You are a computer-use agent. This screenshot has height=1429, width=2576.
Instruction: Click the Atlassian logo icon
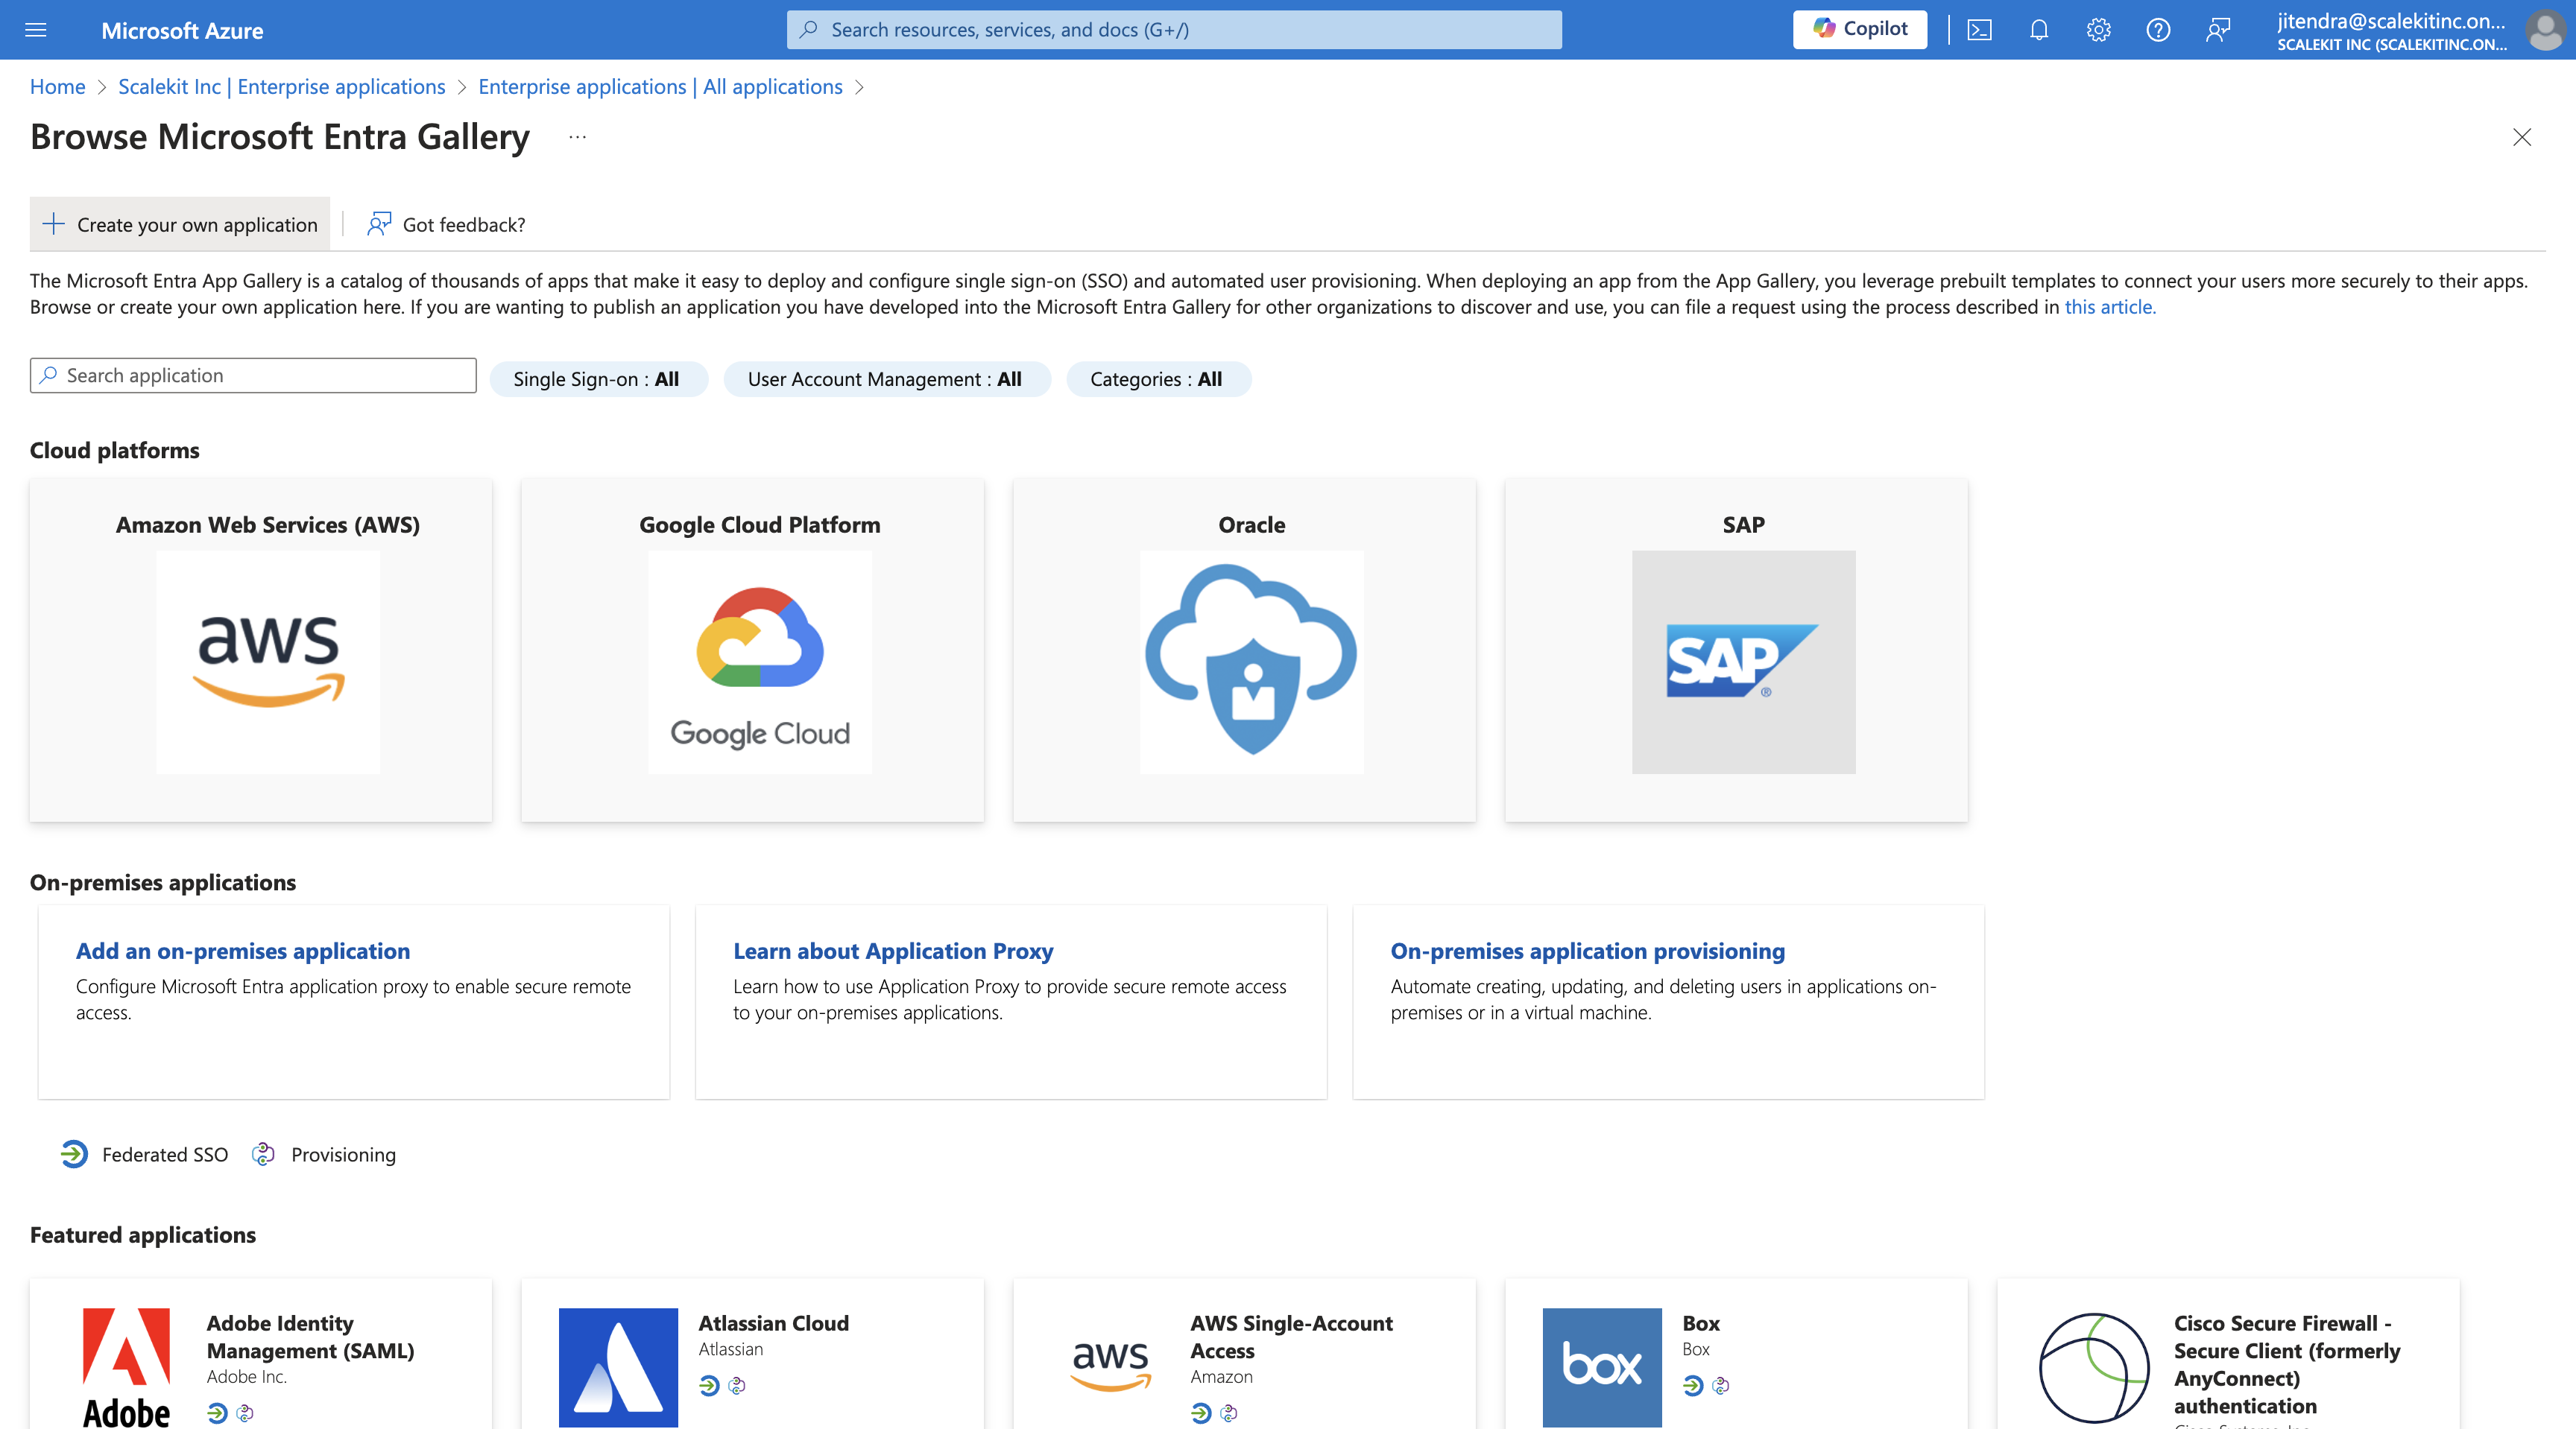click(618, 1367)
